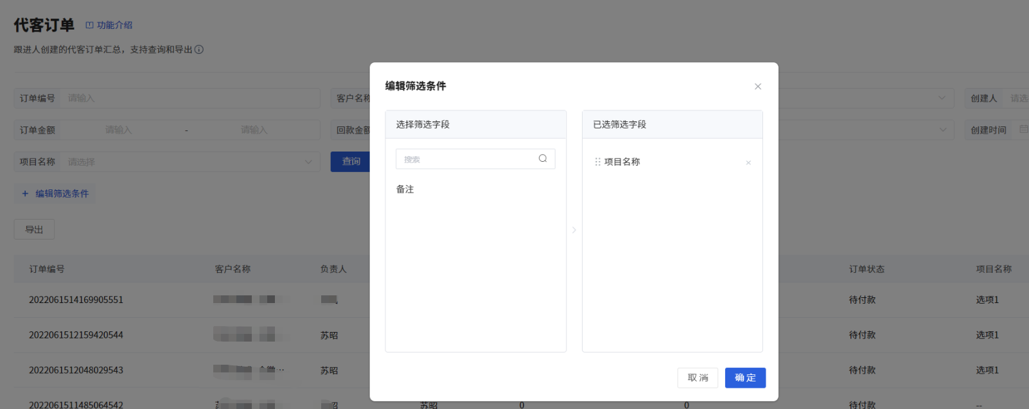Viewport: 1029px width, 409px height.
Task: Click the 创建时间 calendar icon
Action: (x=1023, y=130)
